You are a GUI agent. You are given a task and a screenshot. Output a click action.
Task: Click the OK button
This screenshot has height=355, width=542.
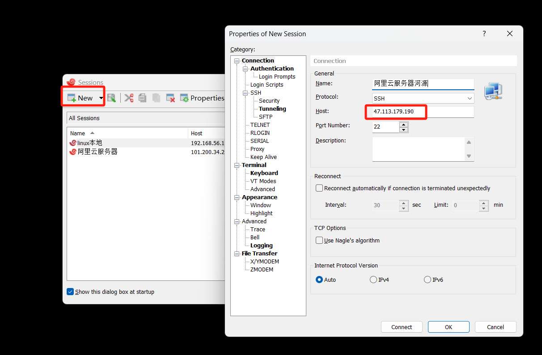449,327
